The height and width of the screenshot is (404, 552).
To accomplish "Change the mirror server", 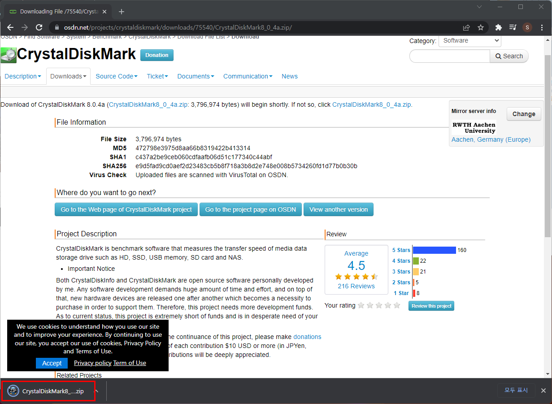I will click(524, 114).
